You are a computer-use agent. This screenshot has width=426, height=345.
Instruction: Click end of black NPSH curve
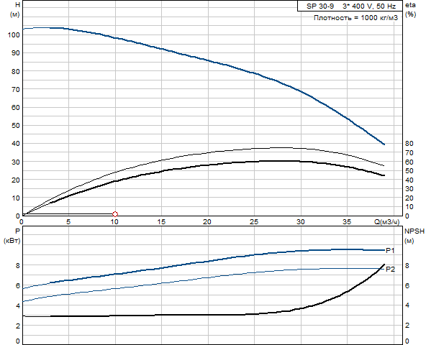click(384, 264)
